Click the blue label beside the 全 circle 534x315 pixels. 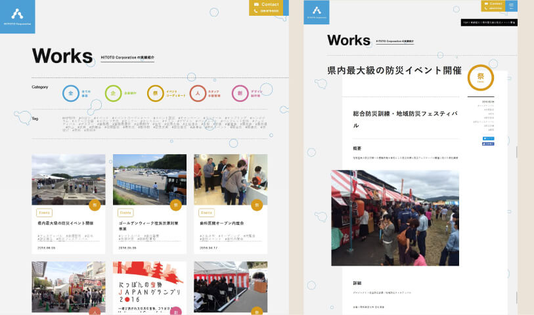pos(86,94)
